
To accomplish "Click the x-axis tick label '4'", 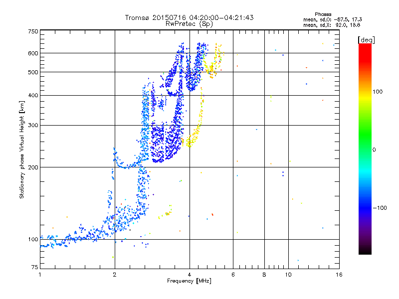I will pyautogui.click(x=190, y=275).
